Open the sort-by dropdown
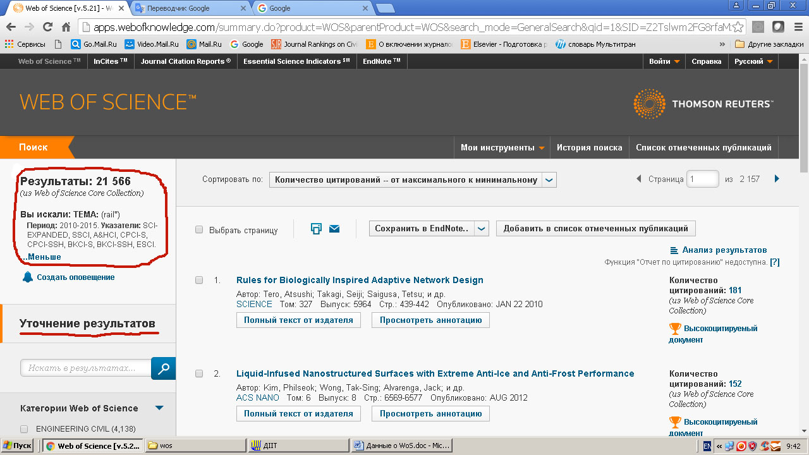 point(413,179)
